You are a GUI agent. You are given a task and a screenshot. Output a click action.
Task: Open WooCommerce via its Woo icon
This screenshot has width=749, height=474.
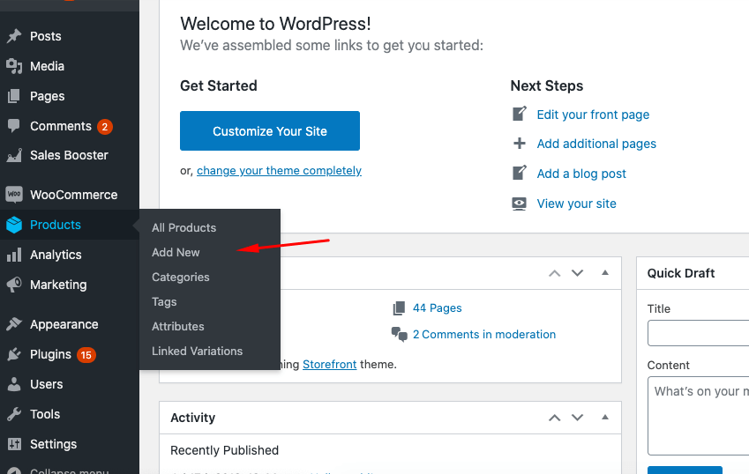tap(14, 195)
